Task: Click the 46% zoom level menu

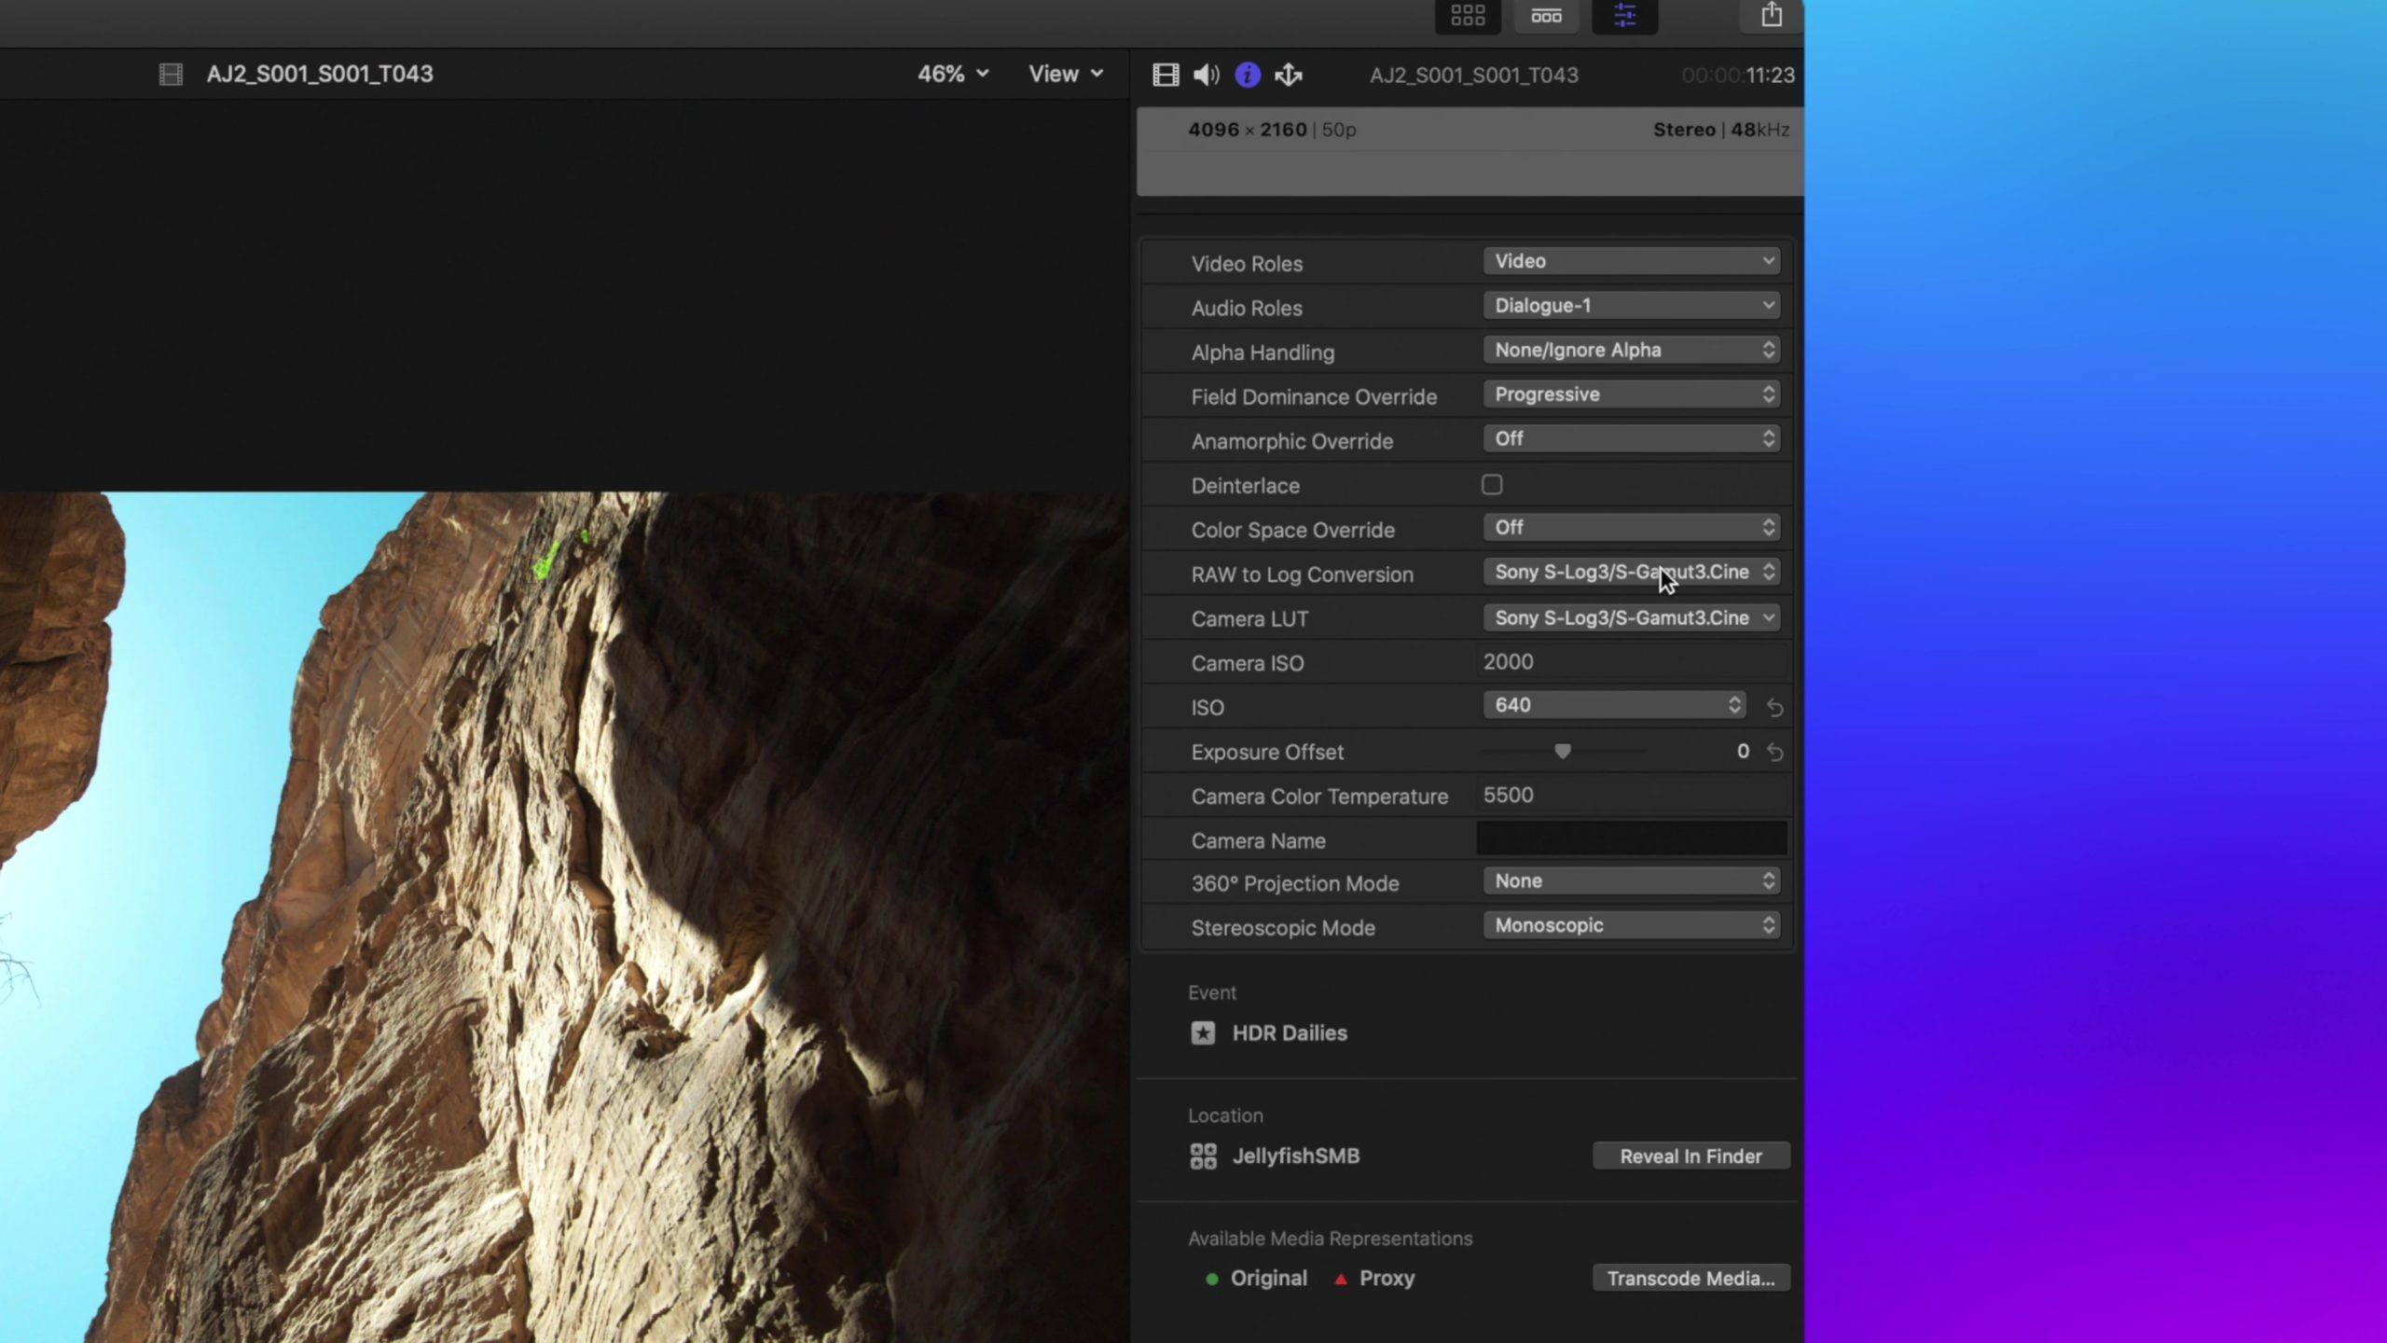Action: [953, 74]
